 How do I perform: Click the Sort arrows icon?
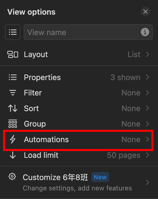[13, 108]
